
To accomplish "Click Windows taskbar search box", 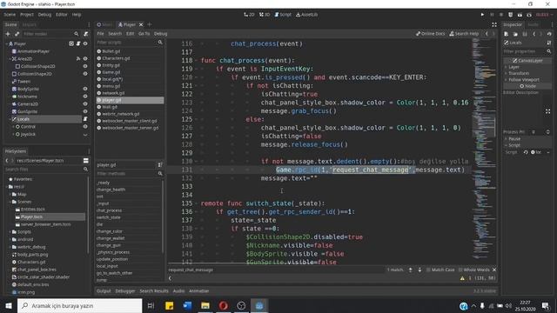I will pyautogui.click(x=80, y=305).
